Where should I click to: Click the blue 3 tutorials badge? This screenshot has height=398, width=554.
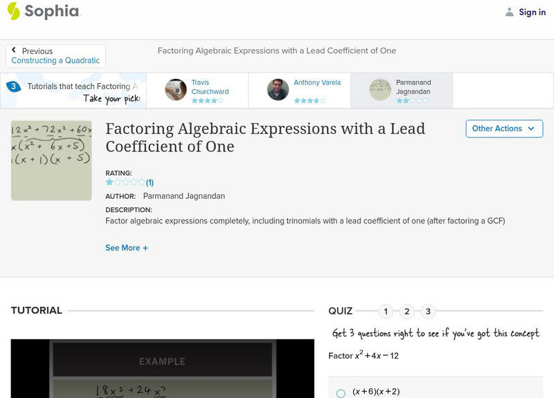[x=12, y=86]
